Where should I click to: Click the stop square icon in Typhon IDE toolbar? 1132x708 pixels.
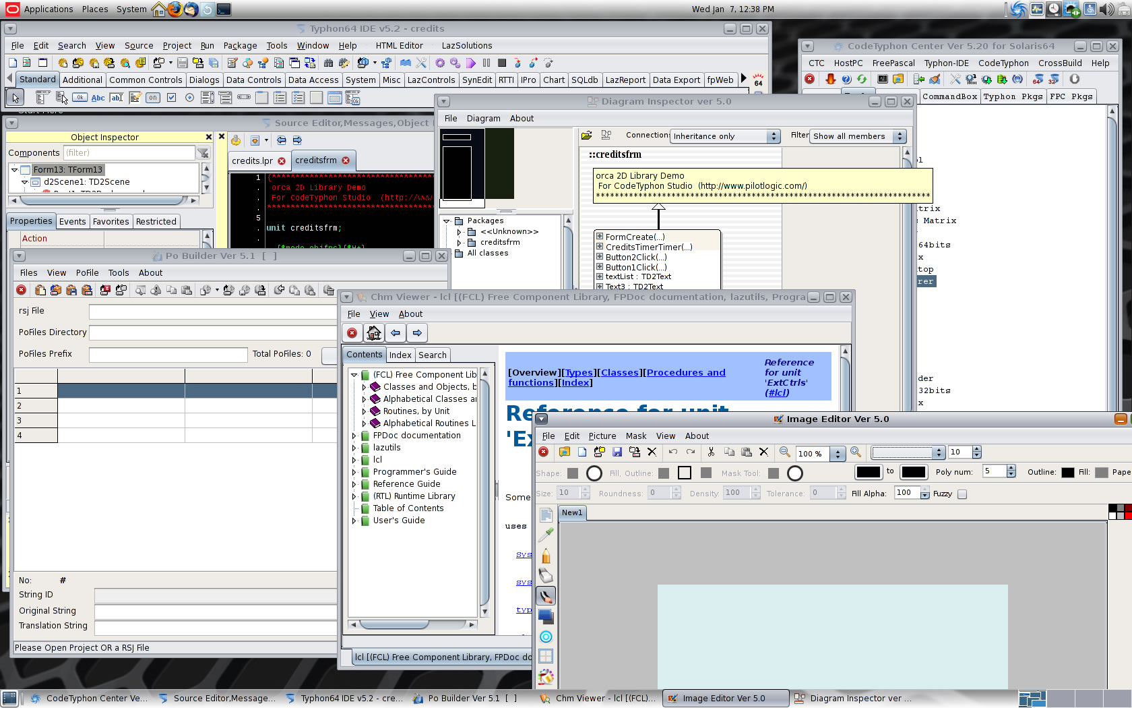502,63
